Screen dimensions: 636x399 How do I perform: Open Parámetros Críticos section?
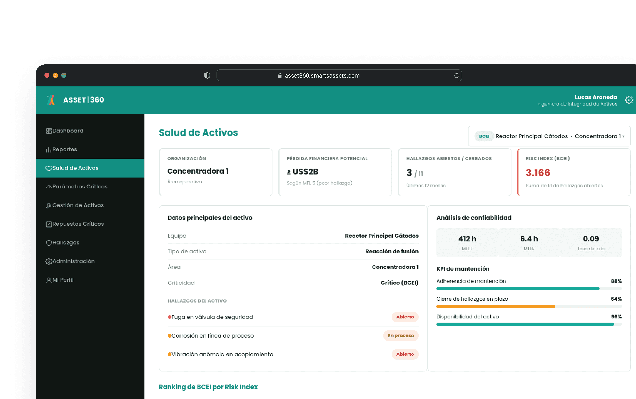coord(90,187)
